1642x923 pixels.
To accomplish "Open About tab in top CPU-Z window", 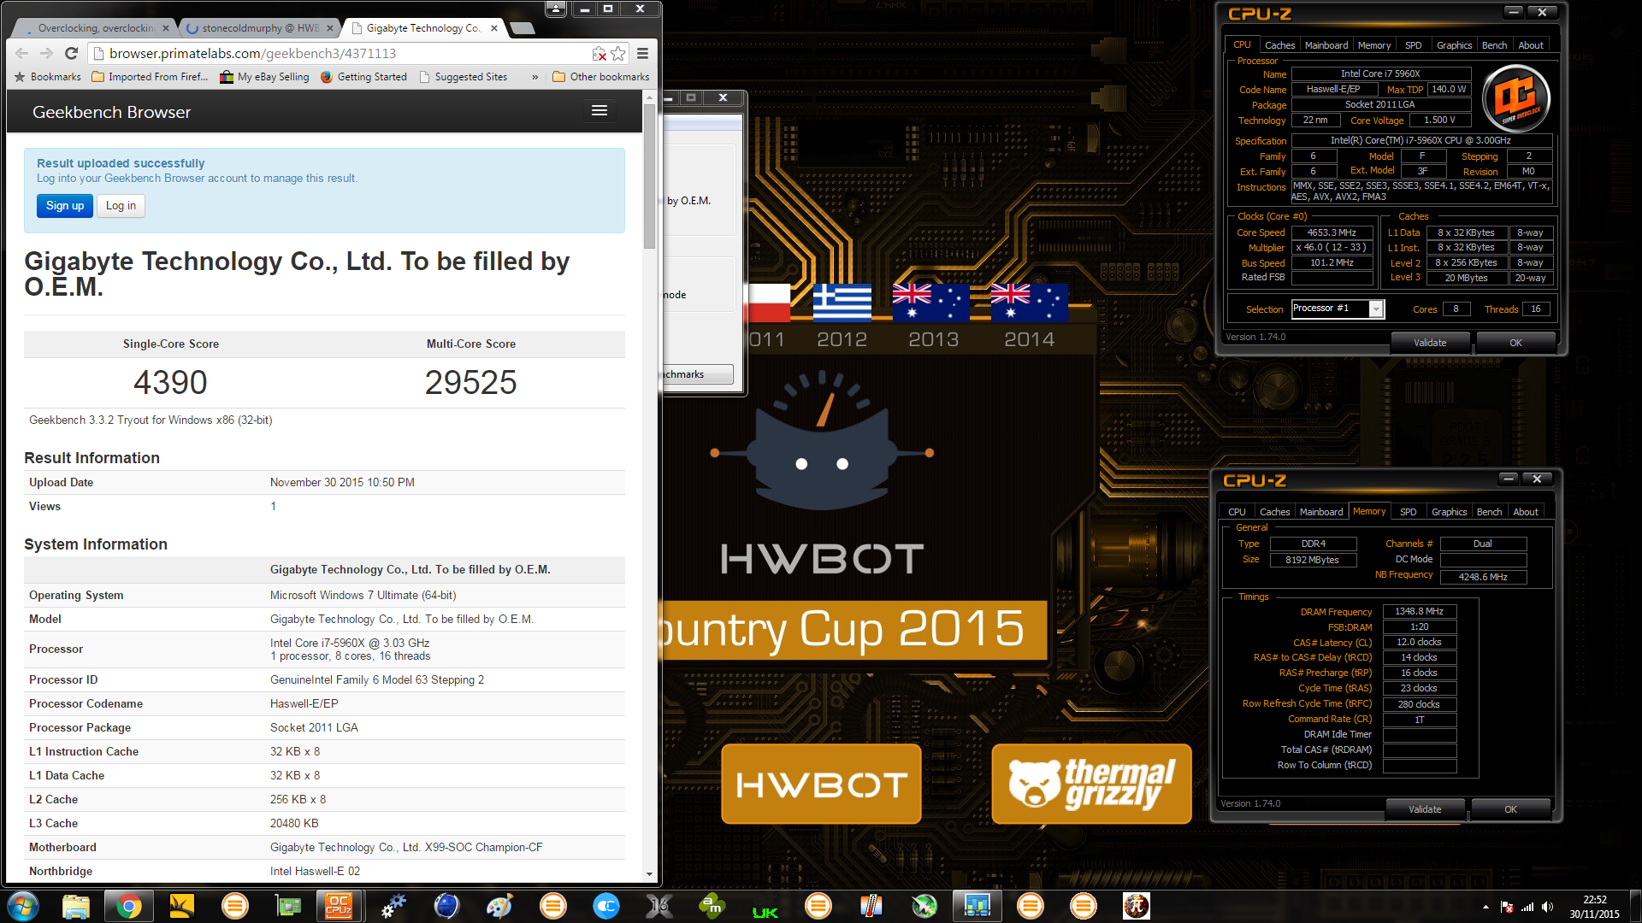I will click(1531, 45).
